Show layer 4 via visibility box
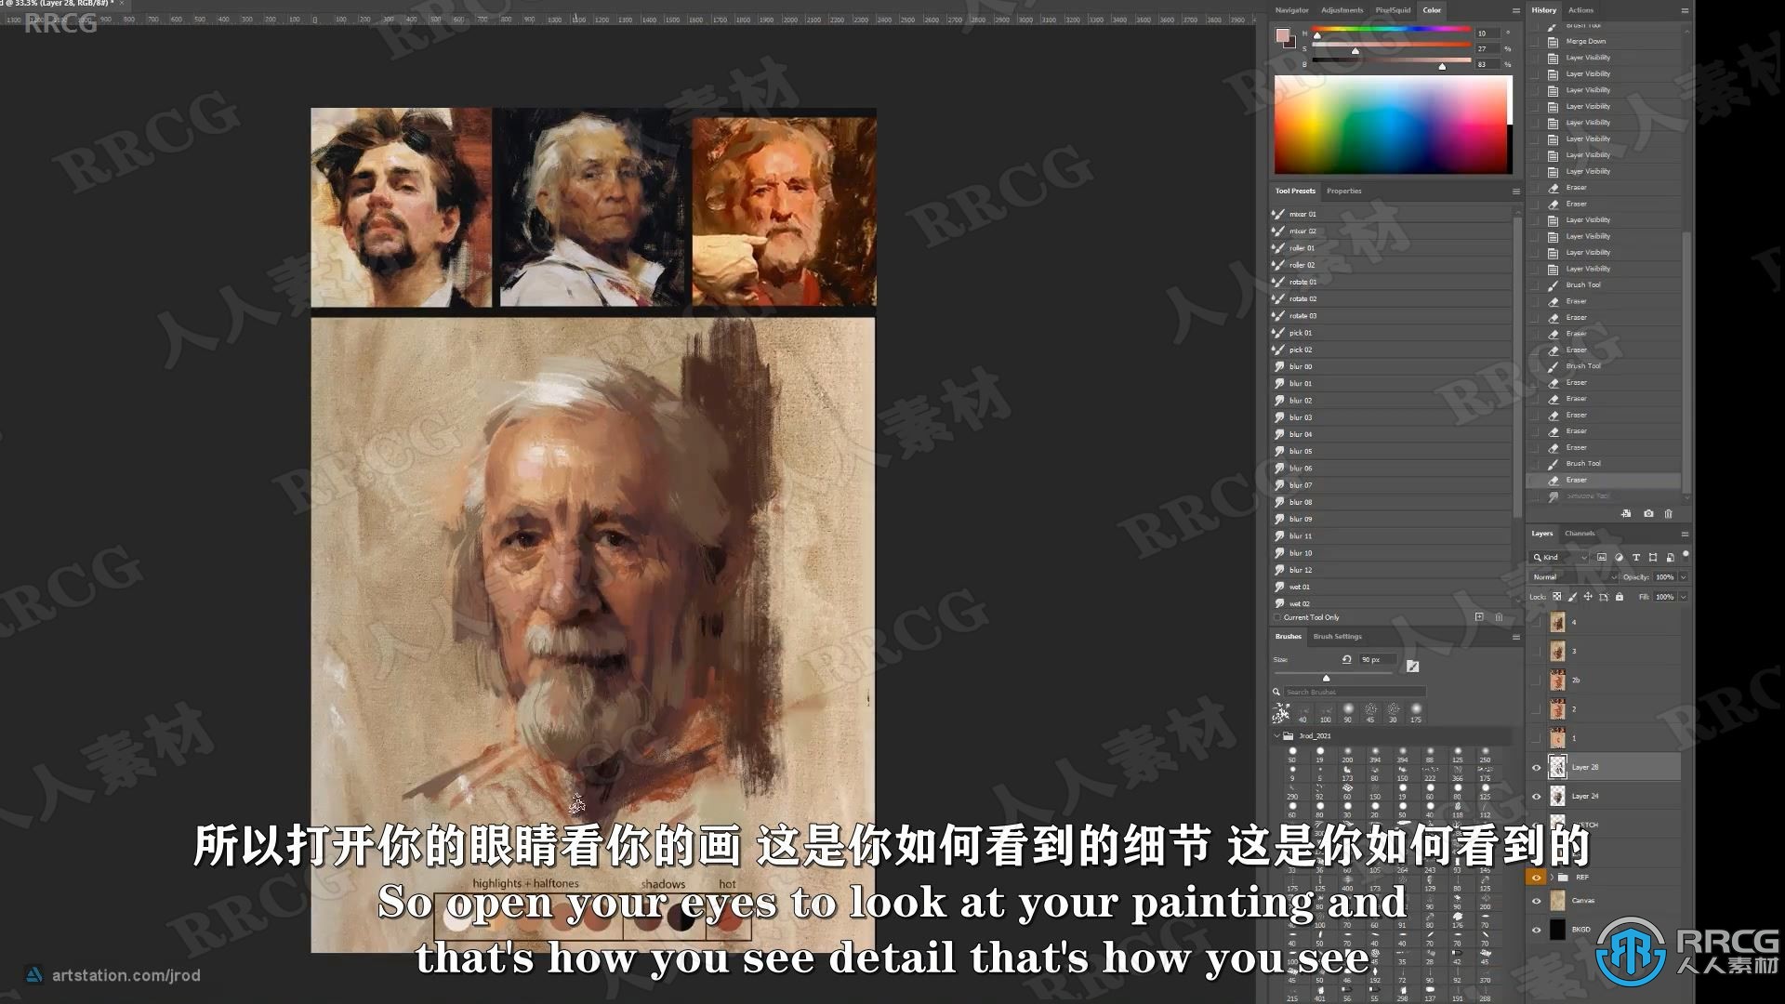The width and height of the screenshot is (1785, 1004). click(1536, 623)
